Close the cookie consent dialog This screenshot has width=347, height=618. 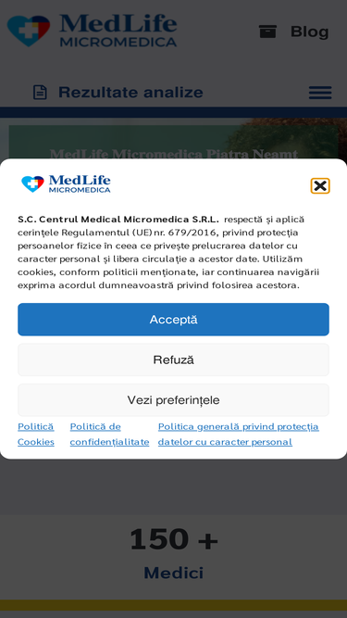pyautogui.click(x=320, y=185)
